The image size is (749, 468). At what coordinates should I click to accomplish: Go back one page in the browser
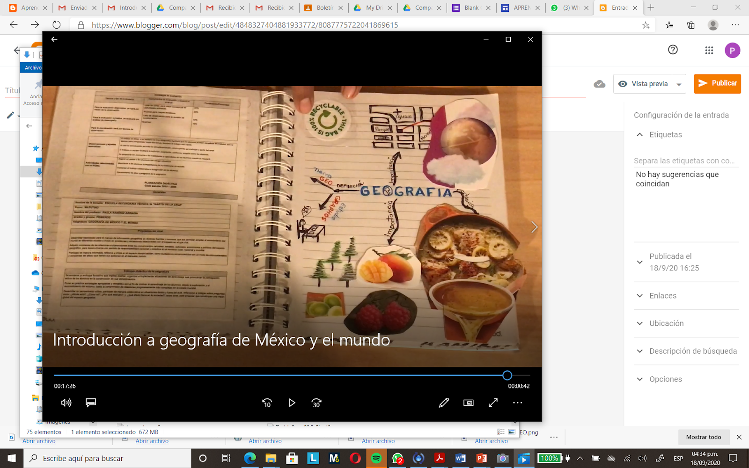coord(14,25)
